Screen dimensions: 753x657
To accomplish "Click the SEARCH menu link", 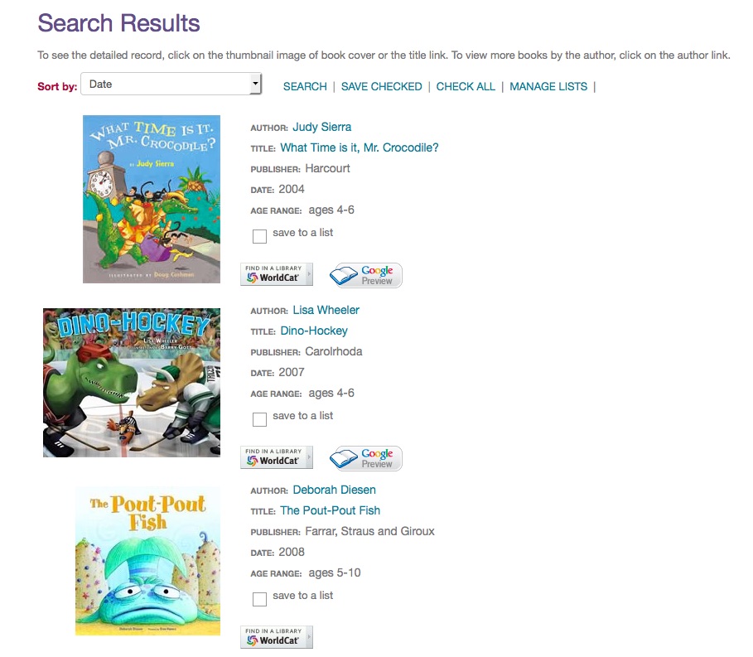I will (x=305, y=86).
